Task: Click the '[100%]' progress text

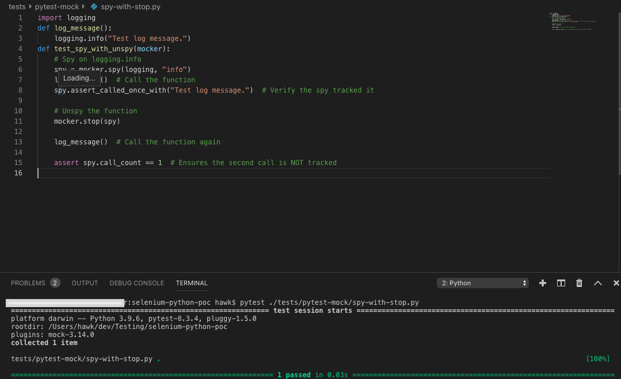Action: [597, 359]
